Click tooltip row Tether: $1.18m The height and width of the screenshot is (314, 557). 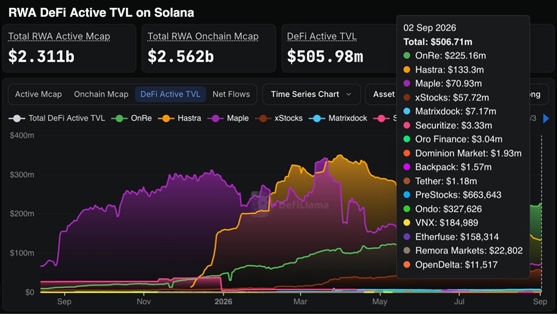(x=440, y=181)
